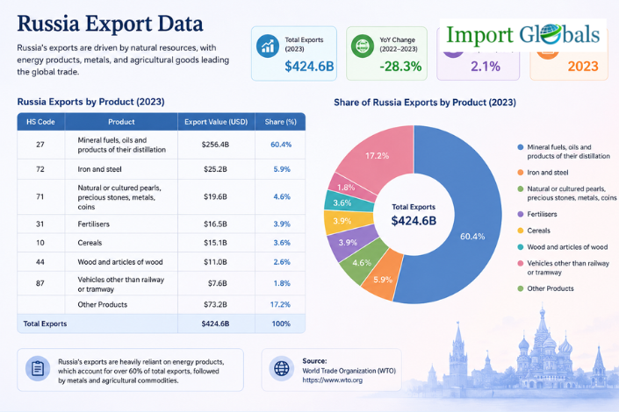The width and height of the screenshot is (619, 412).
Task: Click the HS code 71 cell
Action: pos(40,196)
